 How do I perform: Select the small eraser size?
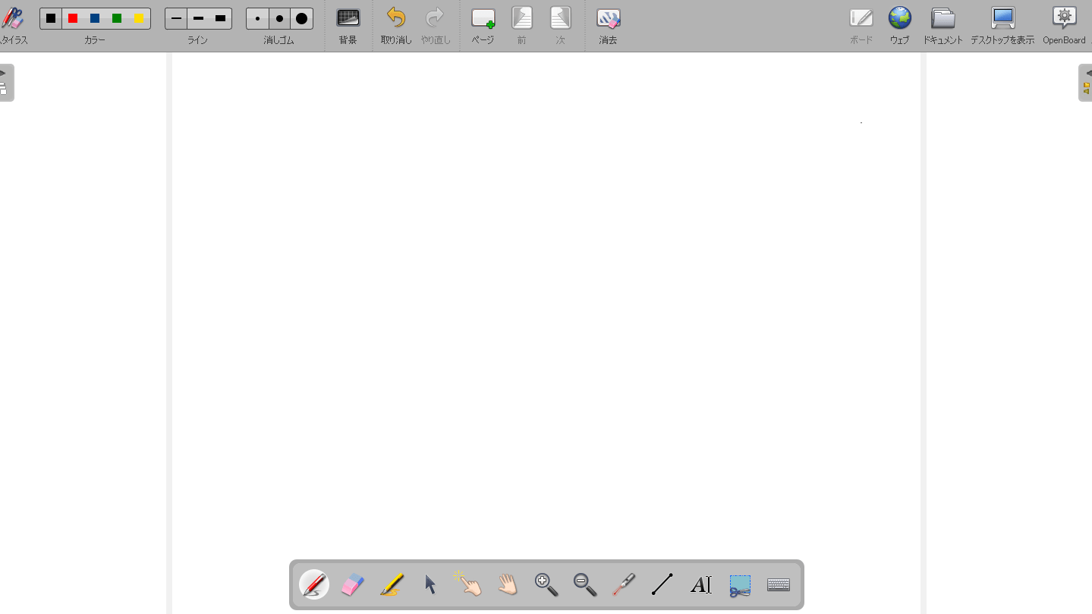point(257,18)
